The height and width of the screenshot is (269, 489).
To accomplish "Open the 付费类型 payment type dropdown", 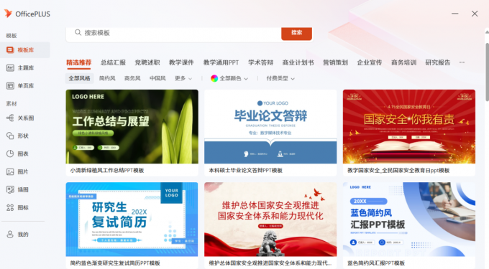I will [280, 78].
